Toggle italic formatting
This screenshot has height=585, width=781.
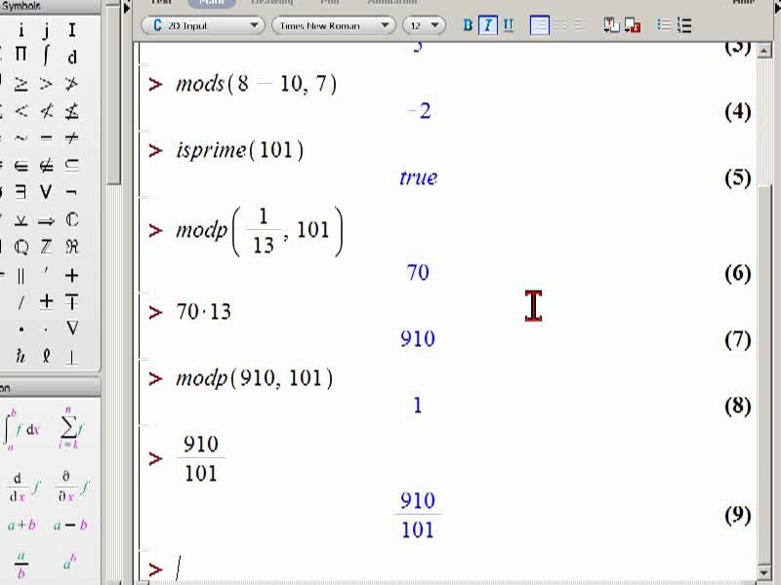click(x=487, y=25)
